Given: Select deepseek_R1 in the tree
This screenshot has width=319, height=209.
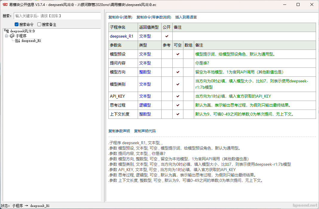Looking at the screenshot, I should pos(31,41).
